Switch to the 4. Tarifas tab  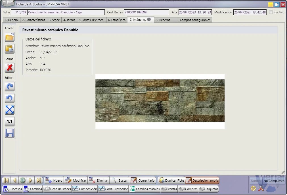(69, 20)
